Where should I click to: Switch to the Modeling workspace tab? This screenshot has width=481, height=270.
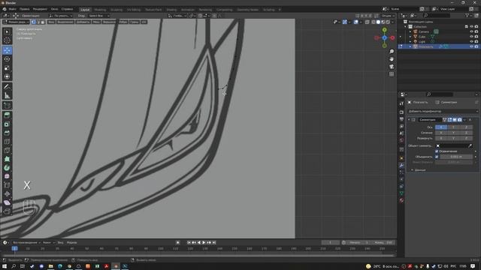(x=100, y=10)
